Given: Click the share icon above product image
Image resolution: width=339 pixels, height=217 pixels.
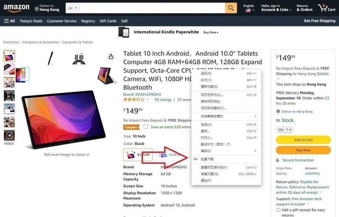Looking at the screenshot, I should pyautogui.click(x=111, y=56).
